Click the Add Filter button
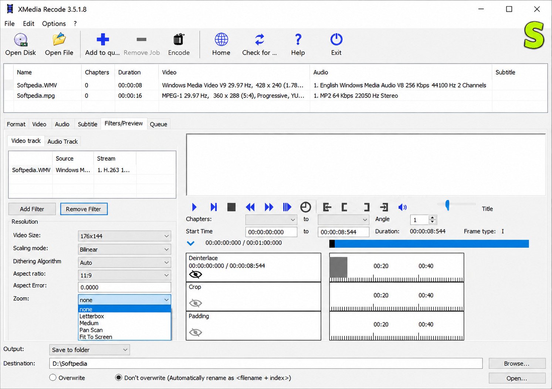The width and height of the screenshot is (552, 389). coord(32,209)
